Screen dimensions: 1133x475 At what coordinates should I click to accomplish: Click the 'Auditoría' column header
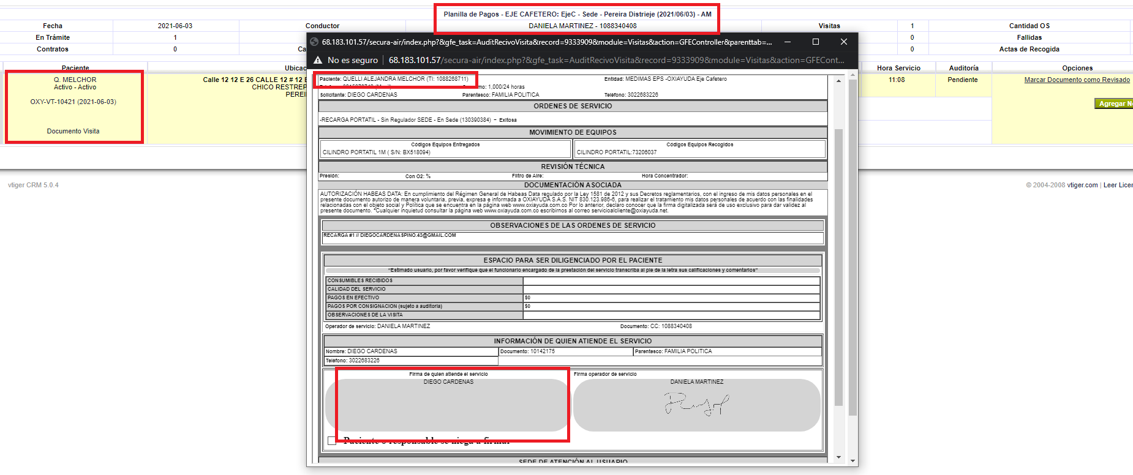963,68
